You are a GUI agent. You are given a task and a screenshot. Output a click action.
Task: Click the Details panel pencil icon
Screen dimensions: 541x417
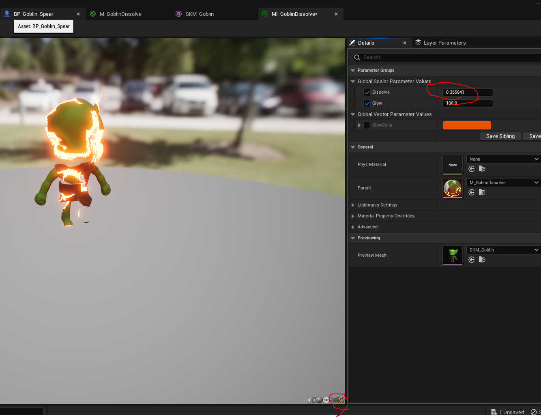352,43
